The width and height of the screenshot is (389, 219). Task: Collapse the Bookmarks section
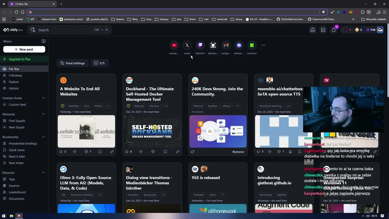[43, 137]
